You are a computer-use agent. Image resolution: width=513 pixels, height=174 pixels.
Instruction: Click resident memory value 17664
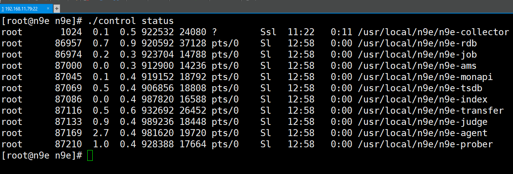click(x=193, y=144)
